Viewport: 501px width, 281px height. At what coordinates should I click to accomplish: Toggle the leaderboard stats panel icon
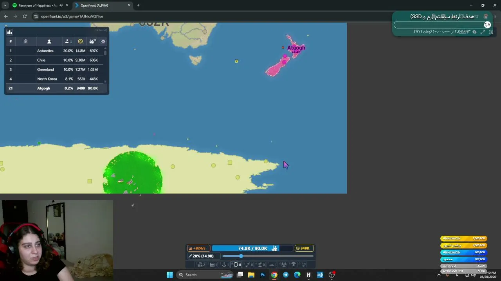(10, 32)
